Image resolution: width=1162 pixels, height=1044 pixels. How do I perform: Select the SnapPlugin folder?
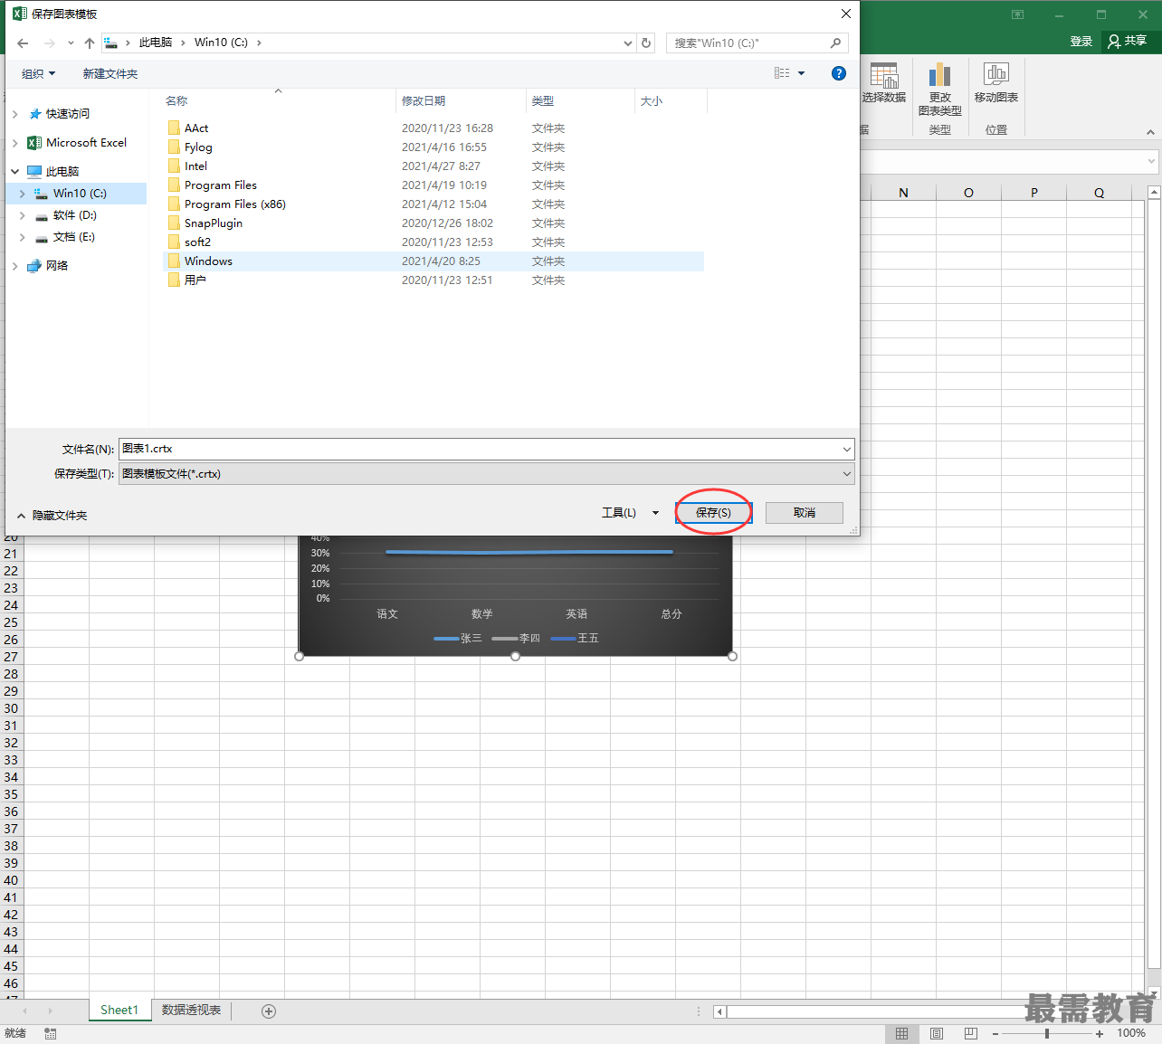pos(214,223)
